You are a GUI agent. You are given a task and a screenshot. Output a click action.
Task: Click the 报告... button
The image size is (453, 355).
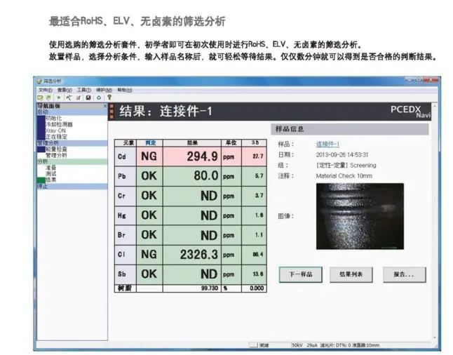coord(404,274)
